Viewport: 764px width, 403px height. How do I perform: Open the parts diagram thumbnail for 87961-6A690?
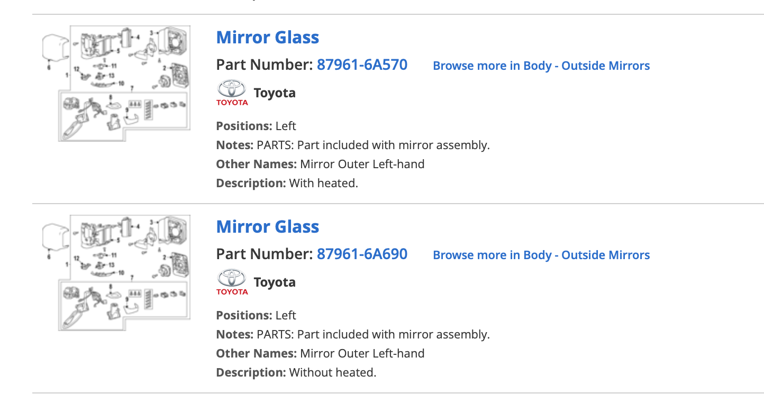click(116, 272)
